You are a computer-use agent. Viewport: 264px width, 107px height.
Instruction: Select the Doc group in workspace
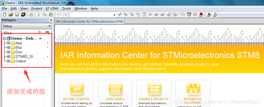click(x=19, y=52)
